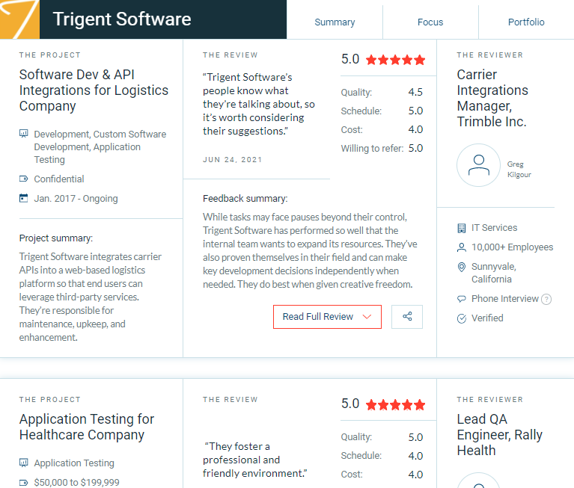Select the Application Testing for Healthcare Company title
The width and height of the screenshot is (574, 488).
pyautogui.click(x=87, y=427)
